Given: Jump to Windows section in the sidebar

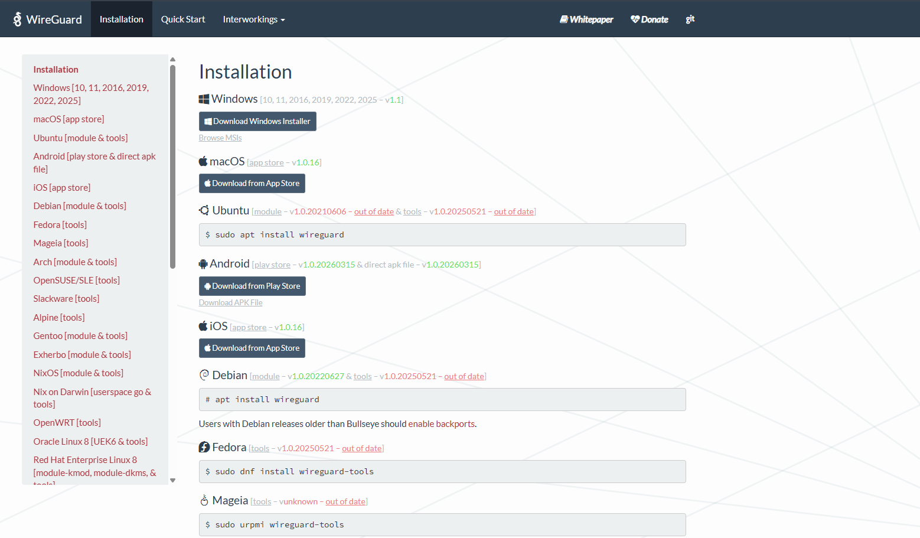Looking at the screenshot, I should click(91, 94).
